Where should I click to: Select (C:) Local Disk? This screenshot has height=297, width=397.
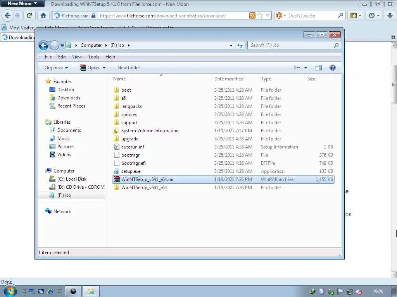pos(72,179)
